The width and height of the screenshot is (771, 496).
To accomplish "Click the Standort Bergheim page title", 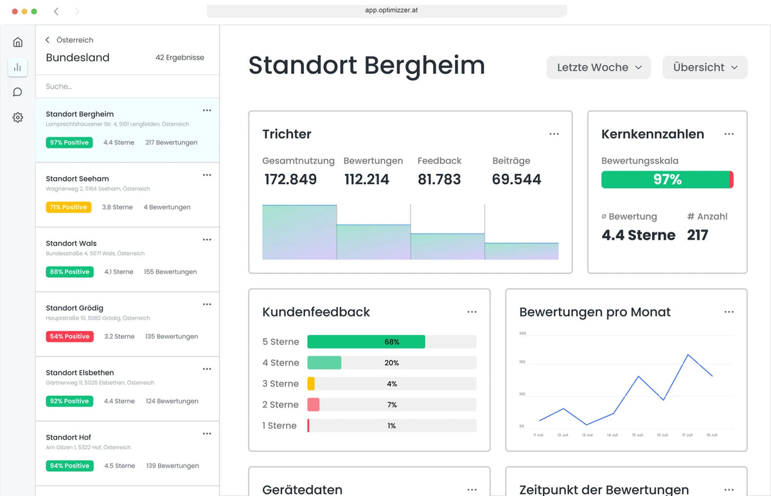I will point(367,65).
